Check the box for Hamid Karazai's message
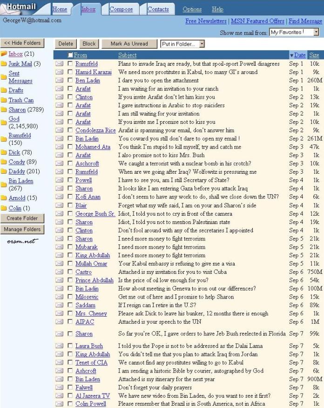Image resolution: width=324 pixels, height=408 pixels. (x=70, y=72)
